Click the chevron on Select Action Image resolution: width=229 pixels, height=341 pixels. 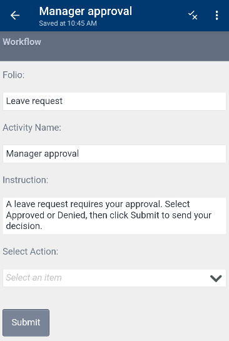(x=216, y=278)
